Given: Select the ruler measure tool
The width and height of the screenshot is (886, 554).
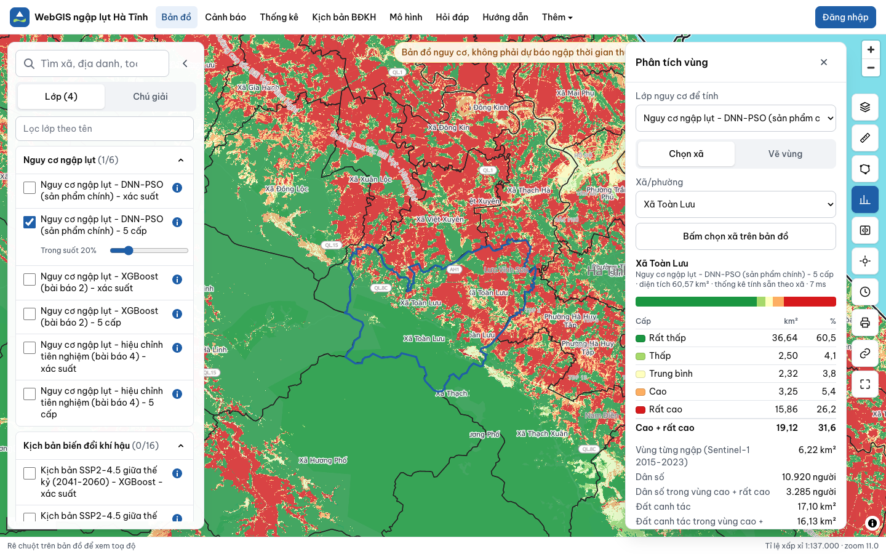Looking at the screenshot, I should 865,138.
